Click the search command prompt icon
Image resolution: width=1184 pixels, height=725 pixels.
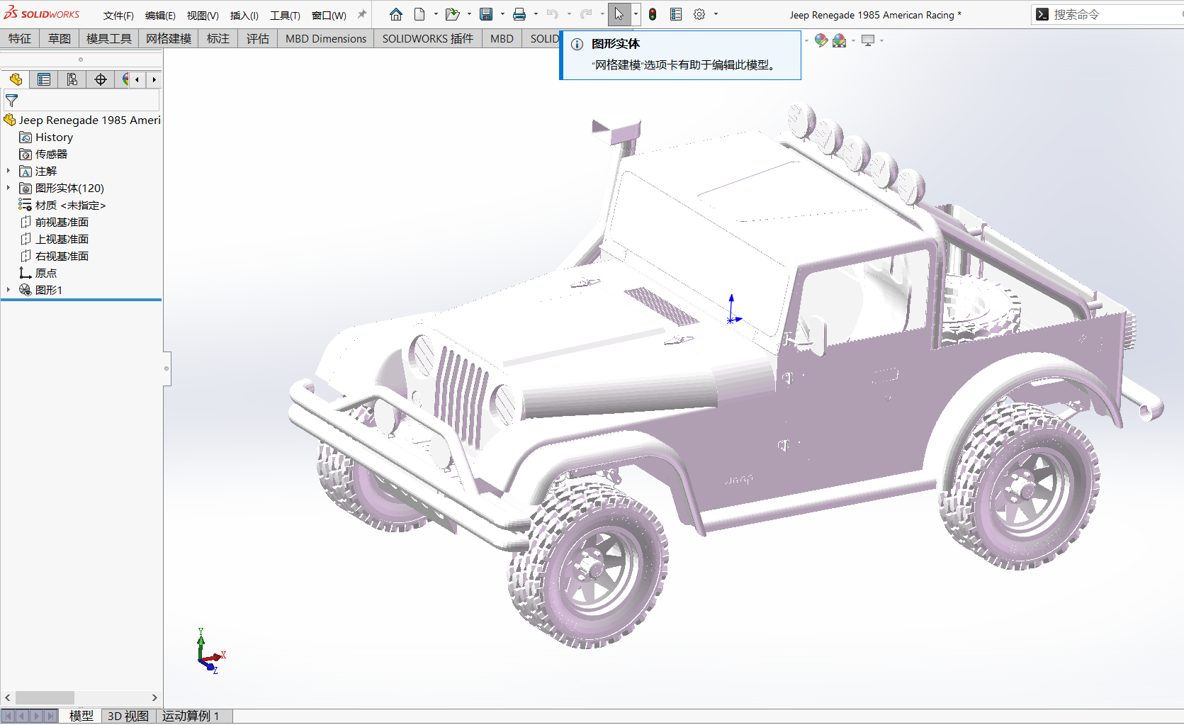1042,14
